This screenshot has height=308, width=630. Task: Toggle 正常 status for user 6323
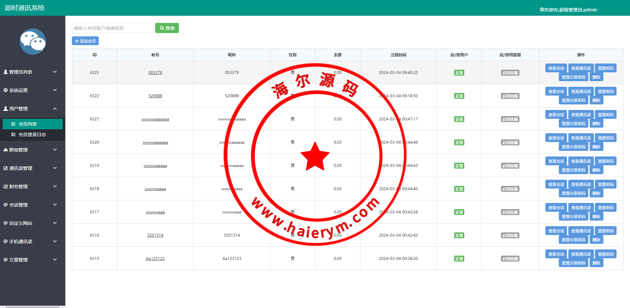pyautogui.click(x=459, y=73)
